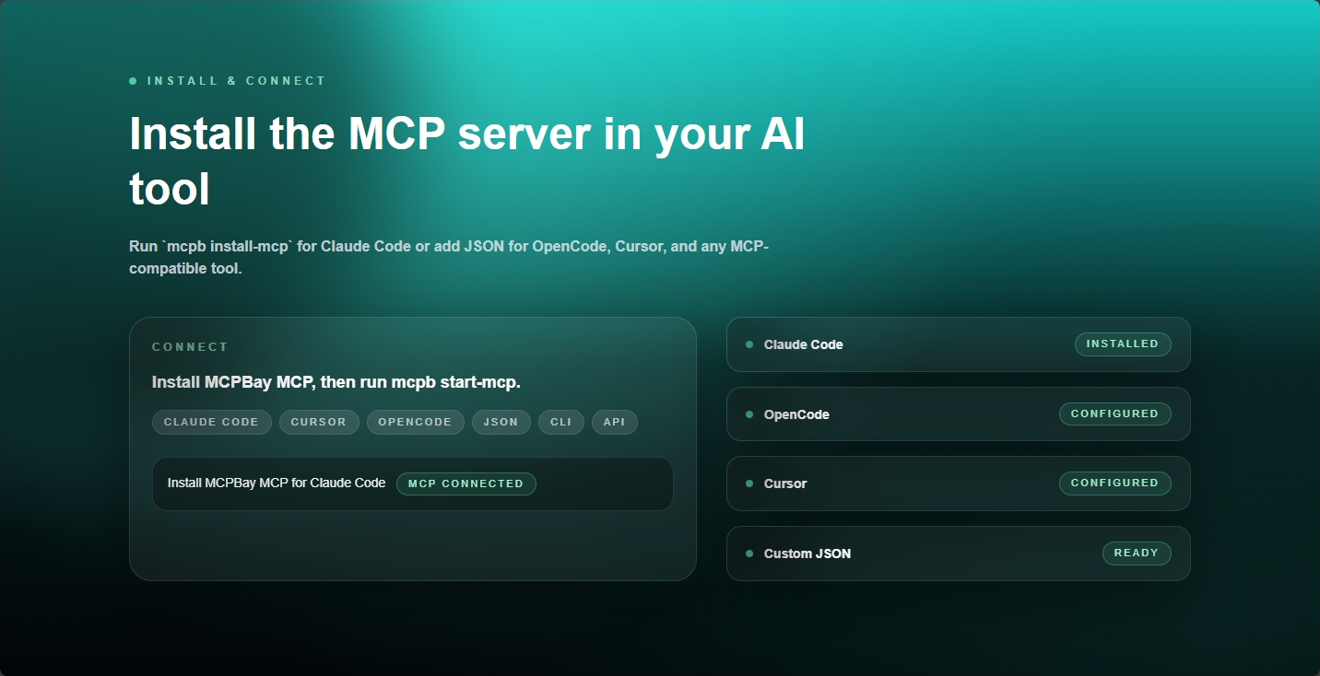This screenshot has height=676, width=1320.
Task: Select the CURSOR chip
Action: click(319, 422)
